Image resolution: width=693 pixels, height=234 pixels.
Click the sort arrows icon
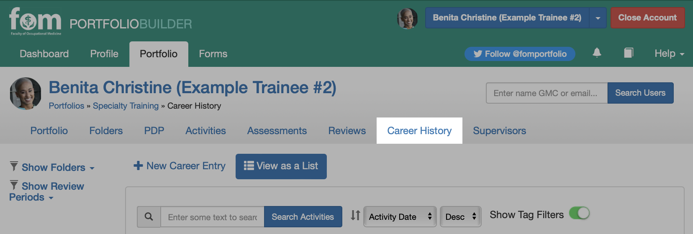click(x=355, y=215)
